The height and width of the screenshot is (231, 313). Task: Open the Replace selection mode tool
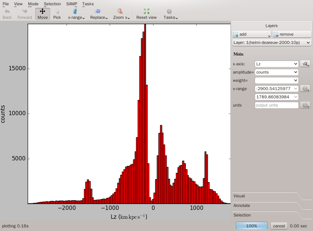pos(99,14)
